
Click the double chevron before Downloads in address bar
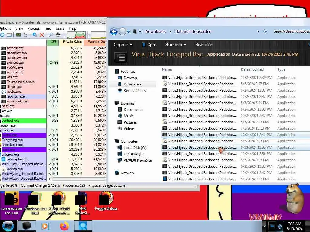coord(140,31)
